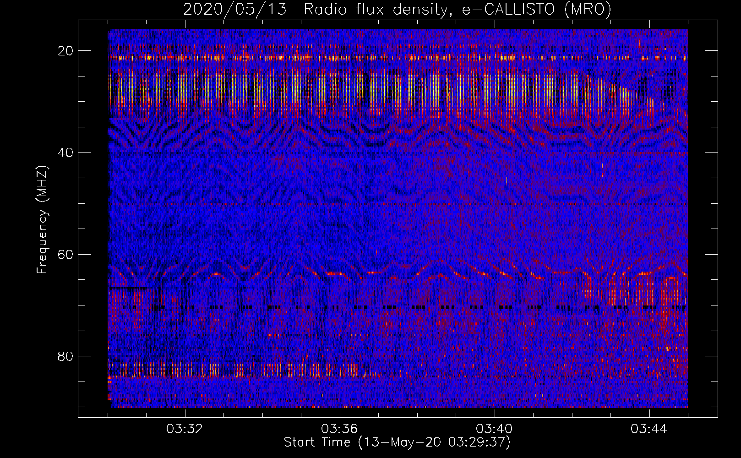Image resolution: width=741 pixels, height=458 pixels.
Task: Click the 03:36 time tick label
Action: pos(339,429)
